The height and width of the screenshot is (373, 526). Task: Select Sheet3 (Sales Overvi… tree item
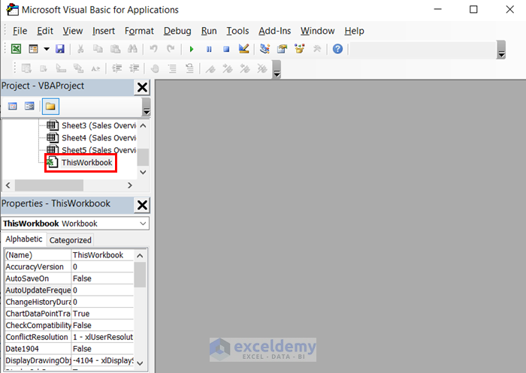tap(91, 125)
